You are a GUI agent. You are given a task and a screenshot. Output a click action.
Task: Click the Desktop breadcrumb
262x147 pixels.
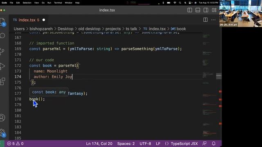pos(65,29)
